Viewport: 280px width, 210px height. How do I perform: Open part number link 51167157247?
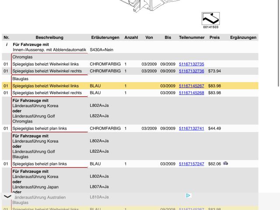tap(191, 164)
